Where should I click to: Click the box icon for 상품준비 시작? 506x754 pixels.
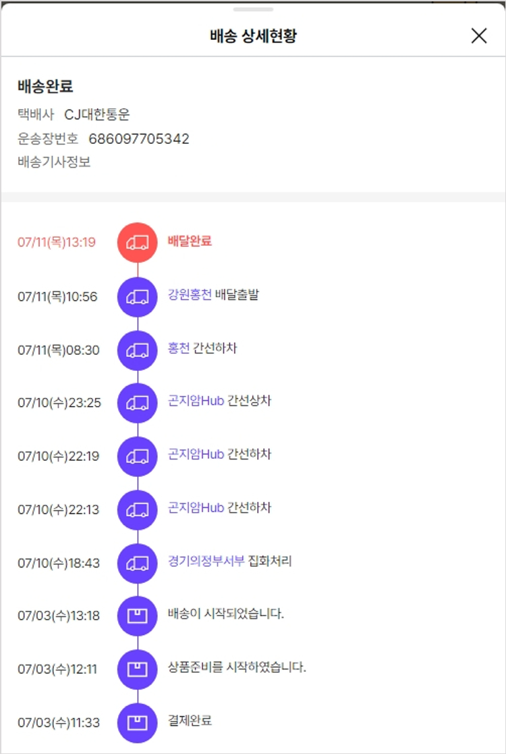[x=138, y=669]
